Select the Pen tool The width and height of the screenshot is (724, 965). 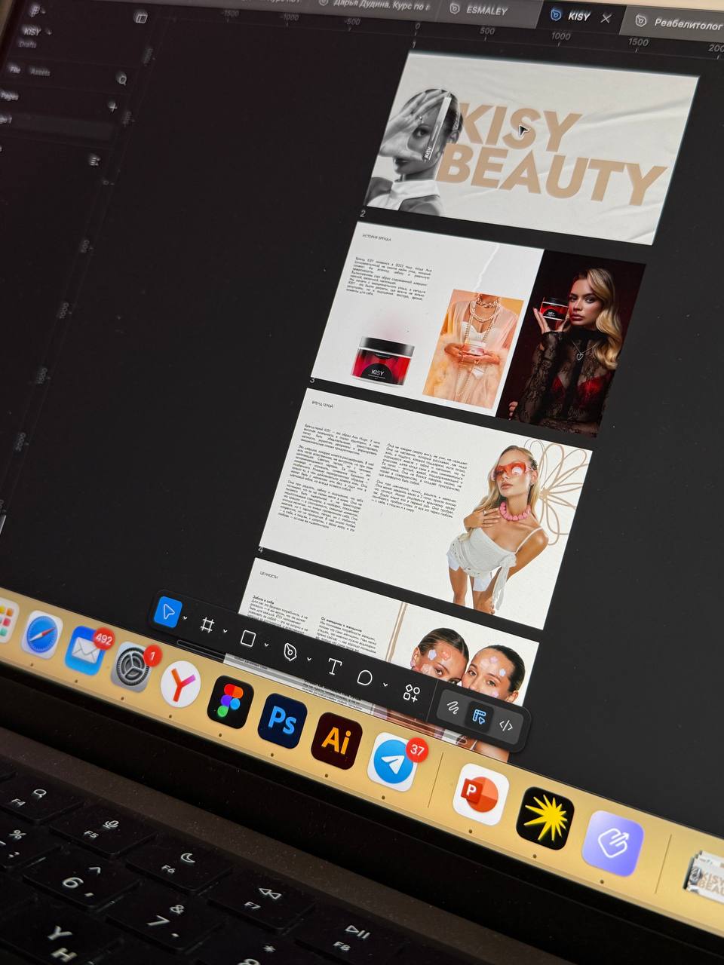click(x=290, y=653)
